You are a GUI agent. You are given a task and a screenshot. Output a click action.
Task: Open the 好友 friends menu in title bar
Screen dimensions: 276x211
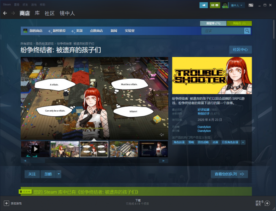(25, 5)
